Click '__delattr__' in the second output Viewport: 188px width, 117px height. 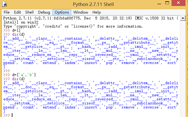pos(107,83)
